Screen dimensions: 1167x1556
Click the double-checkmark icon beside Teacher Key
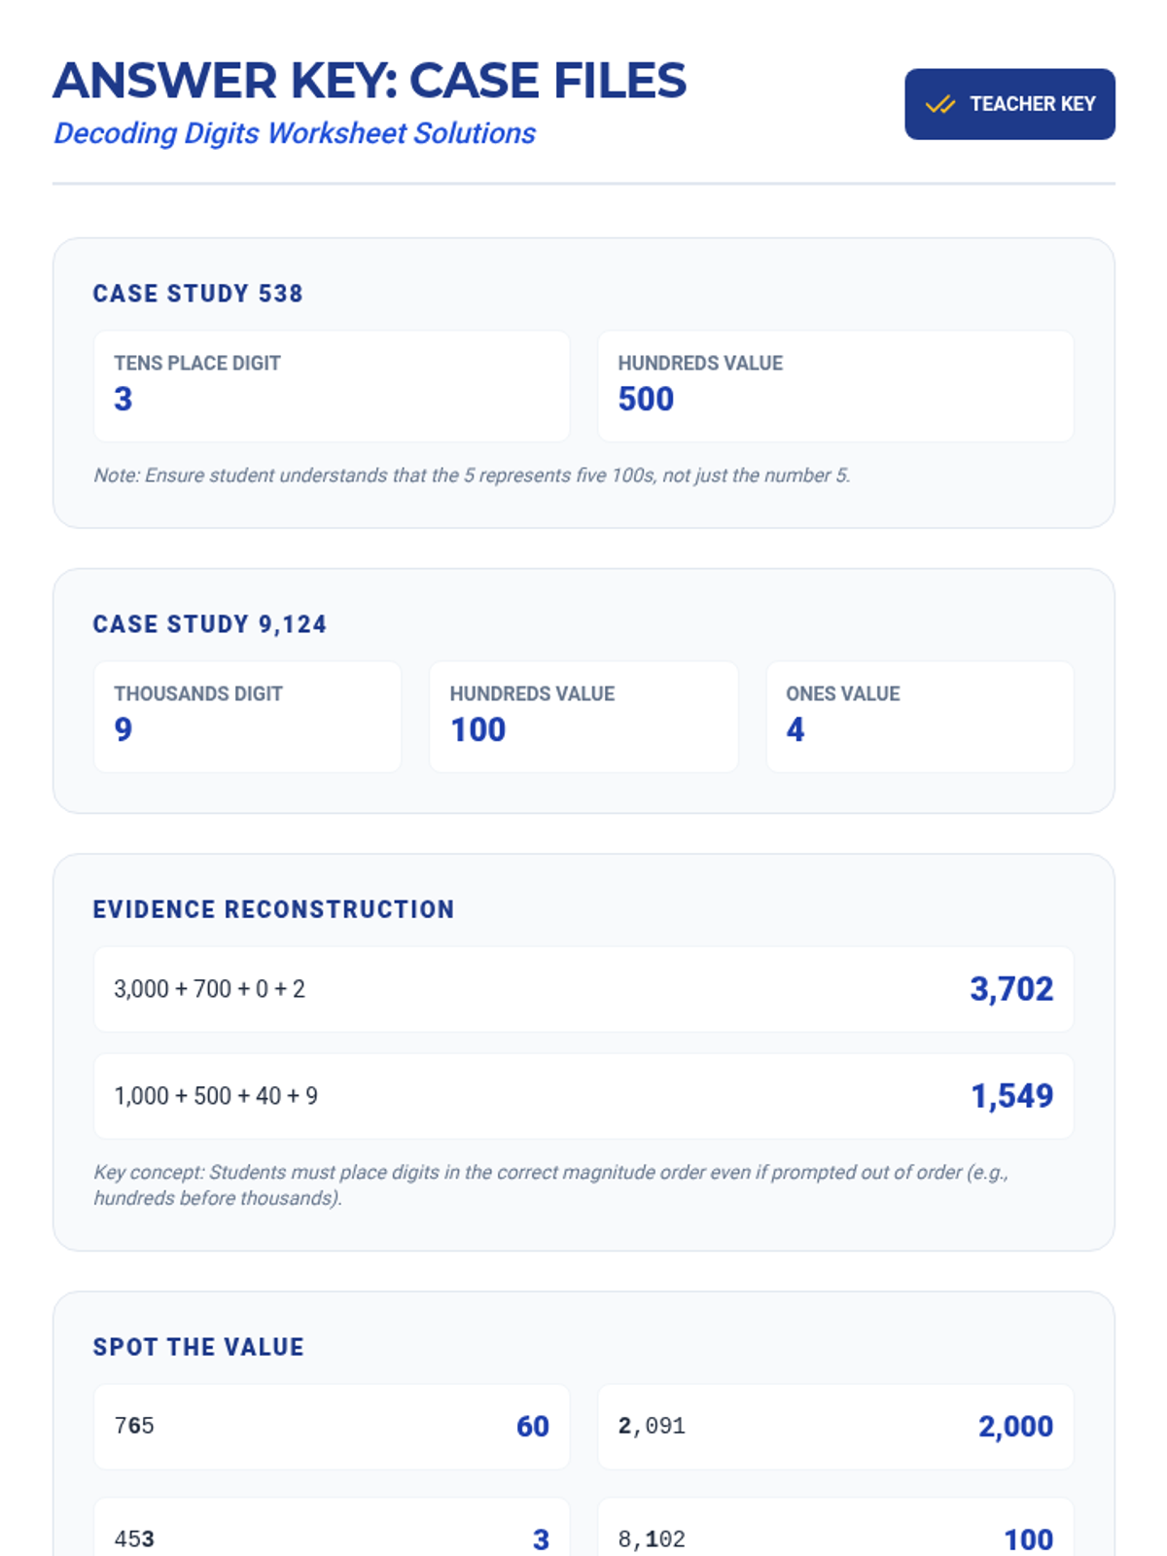coord(939,104)
